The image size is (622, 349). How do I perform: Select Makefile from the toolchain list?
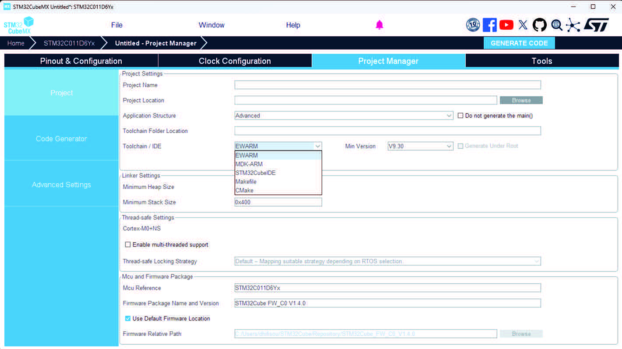click(278, 181)
